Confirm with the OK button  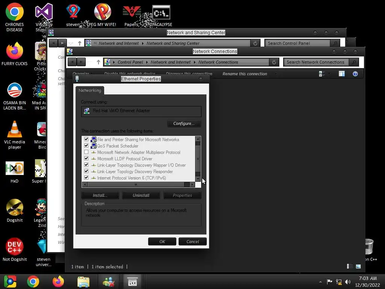coord(162,242)
